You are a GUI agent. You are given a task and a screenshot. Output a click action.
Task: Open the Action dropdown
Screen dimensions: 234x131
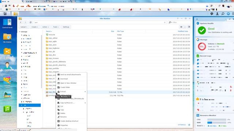(45, 27)
